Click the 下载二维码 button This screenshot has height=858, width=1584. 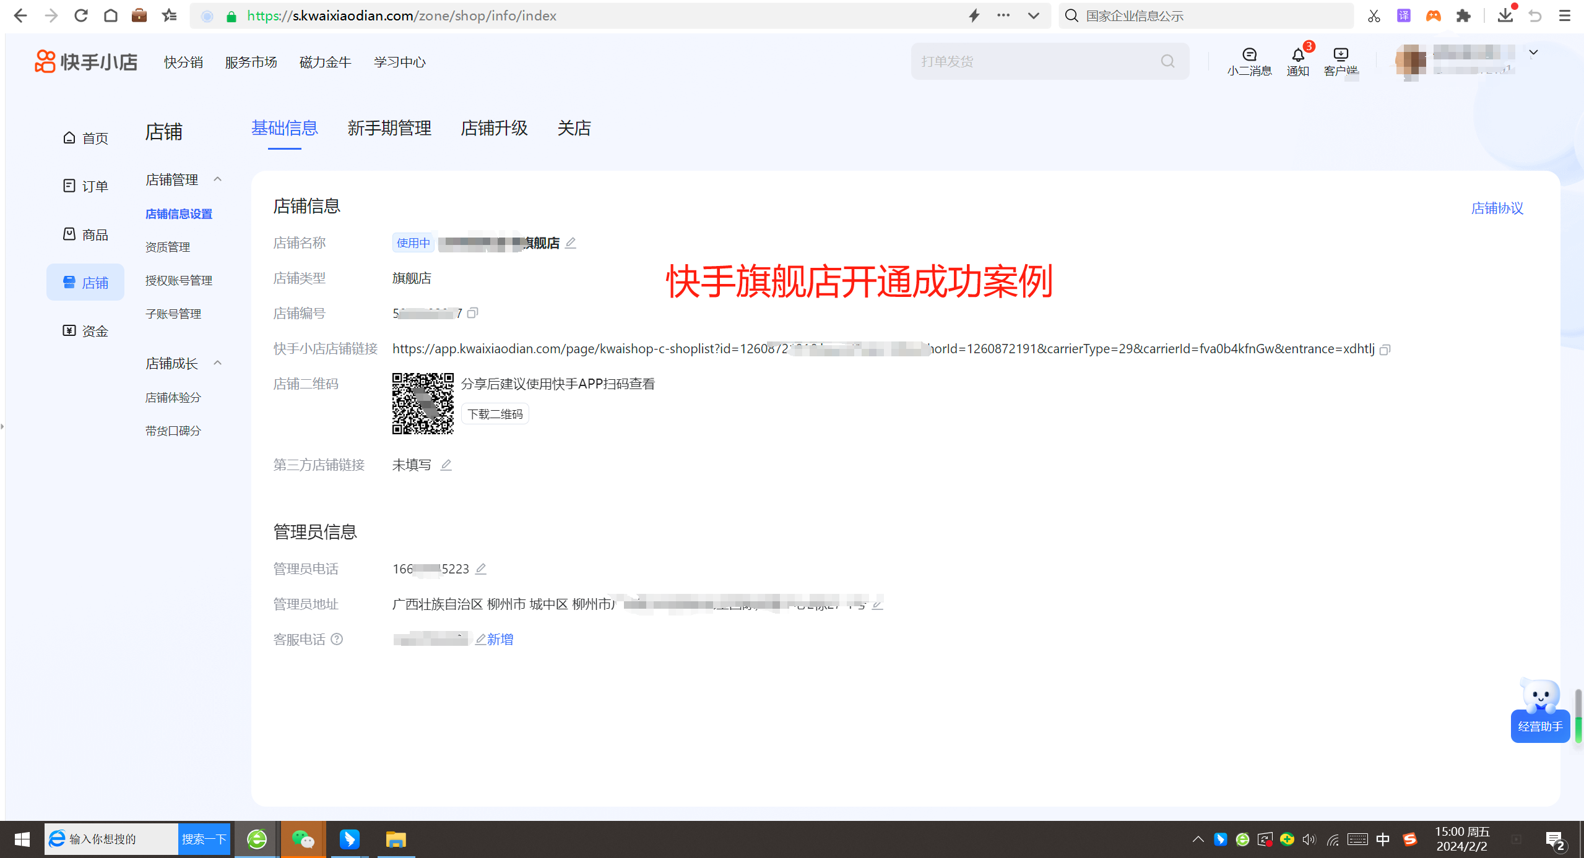point(495,414)
